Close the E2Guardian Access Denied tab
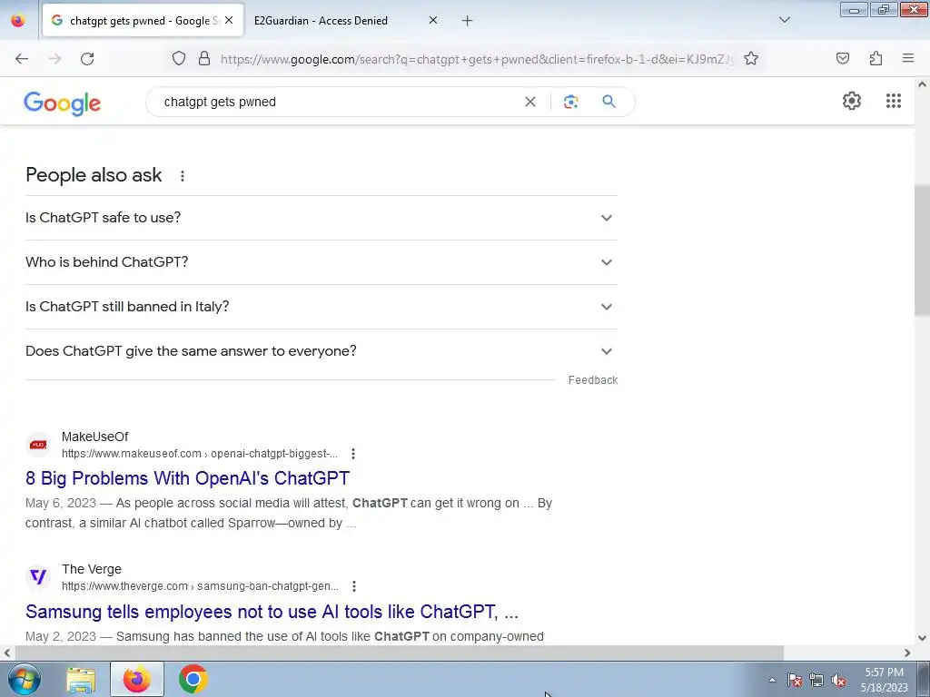The height and width of the screenshot is (697, 930). (433, 20)
